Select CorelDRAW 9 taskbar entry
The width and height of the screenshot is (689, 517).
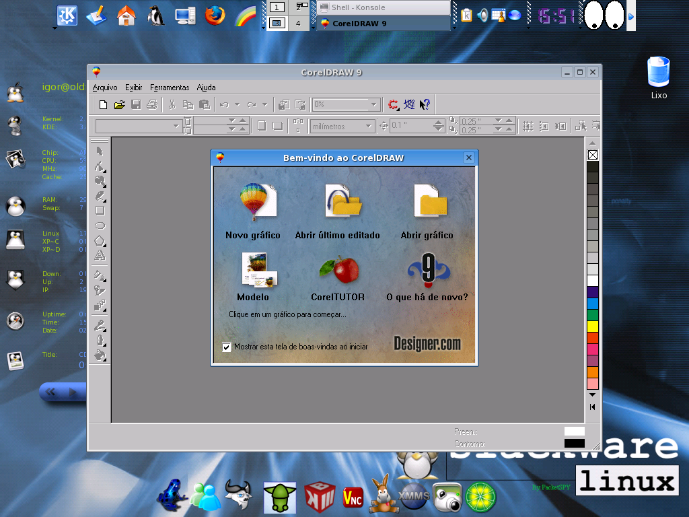384,24
